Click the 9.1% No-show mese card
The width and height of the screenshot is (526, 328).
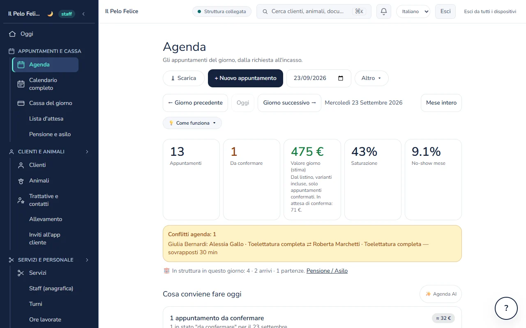tap(433, 180)
